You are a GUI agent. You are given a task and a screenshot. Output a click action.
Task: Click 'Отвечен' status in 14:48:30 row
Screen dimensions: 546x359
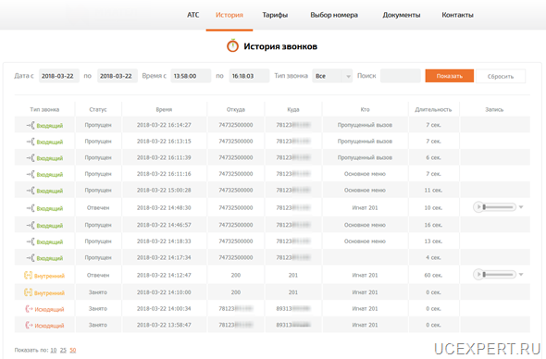coord(98,207)
